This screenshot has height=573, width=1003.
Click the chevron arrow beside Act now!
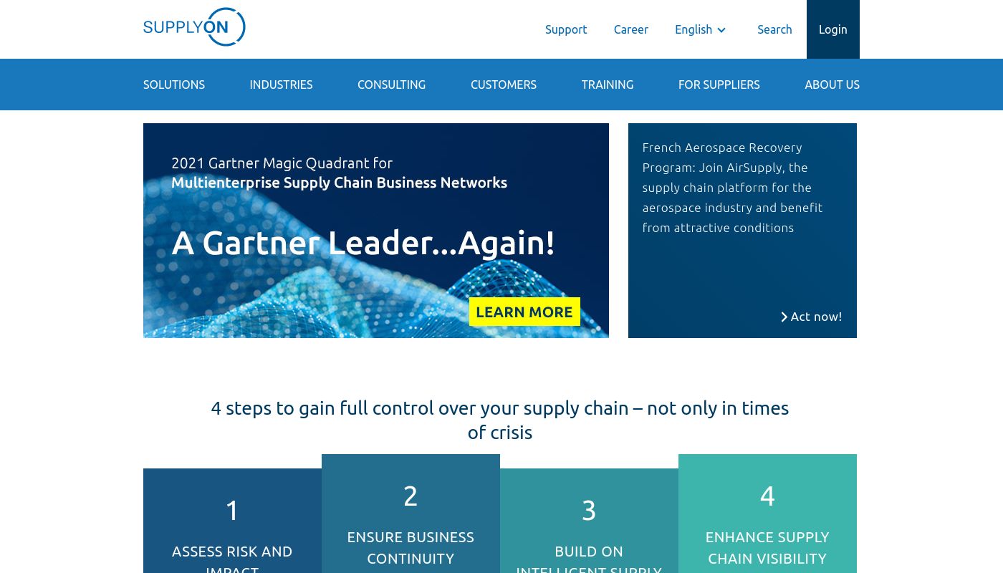point(784,317)
